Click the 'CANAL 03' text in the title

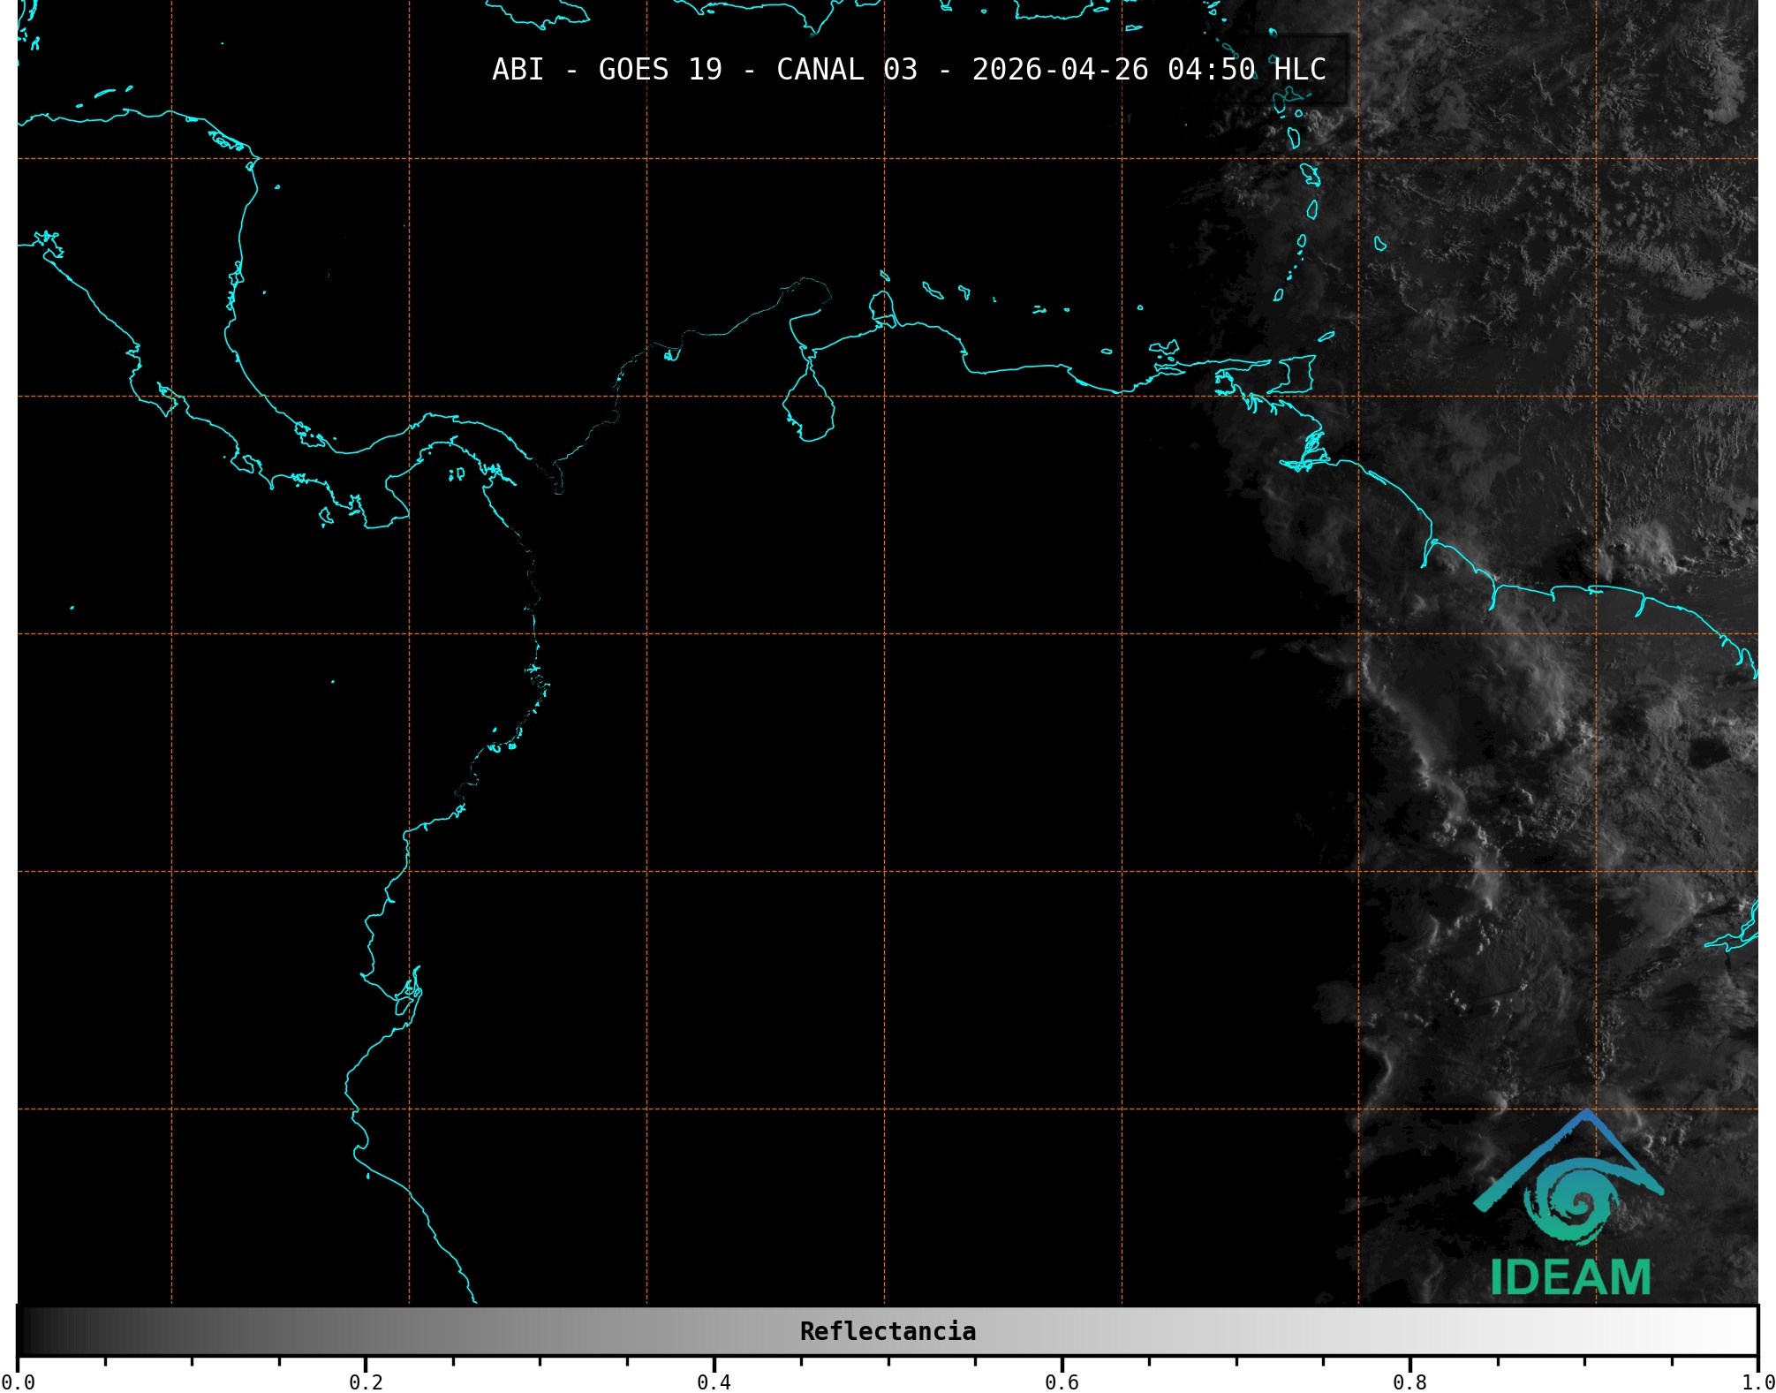[846, 70]
